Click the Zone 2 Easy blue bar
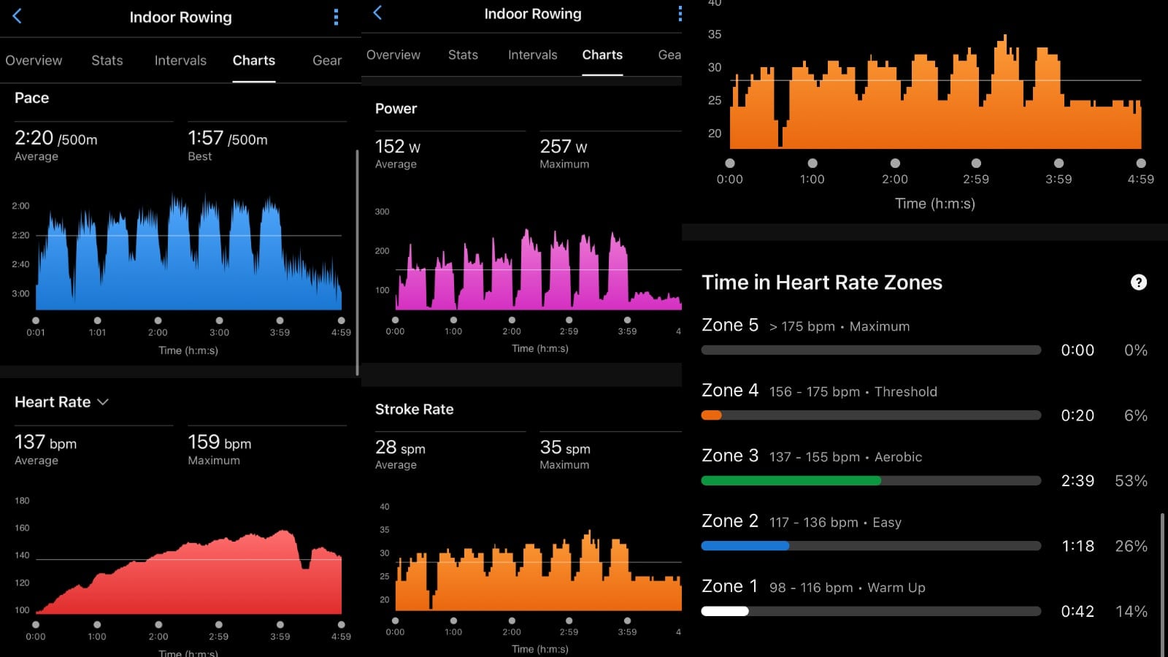 pyautogui.click(x=745, y=546)
